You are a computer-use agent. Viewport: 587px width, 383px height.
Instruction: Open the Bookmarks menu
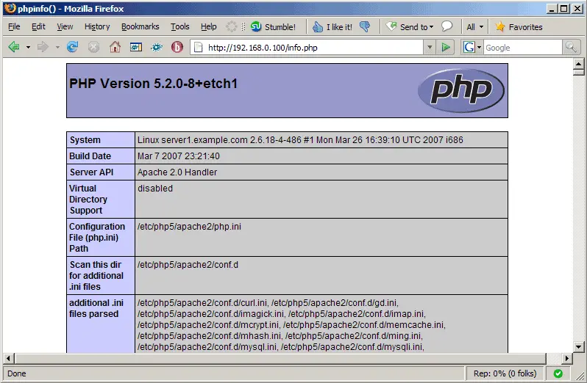[140, 26]
